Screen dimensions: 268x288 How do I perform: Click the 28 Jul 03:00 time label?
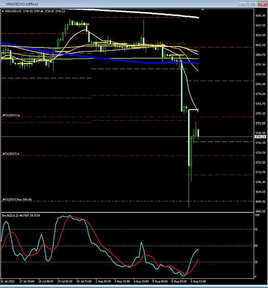coord(46,282)
